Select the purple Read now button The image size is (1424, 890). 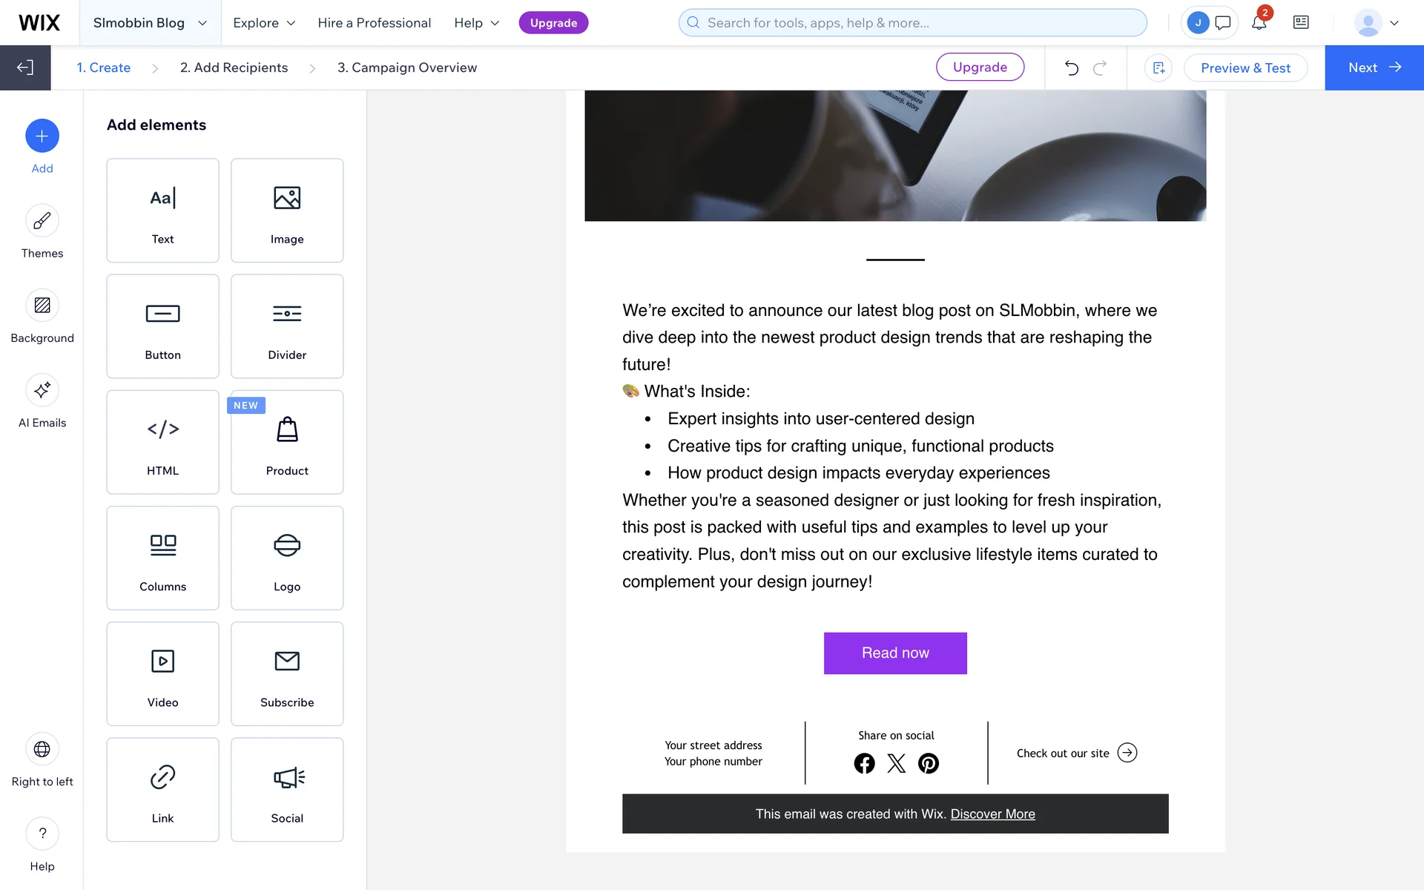click(895, 653)
